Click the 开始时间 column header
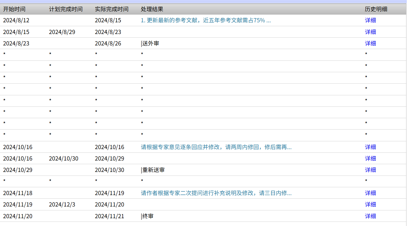 [14, 9]
